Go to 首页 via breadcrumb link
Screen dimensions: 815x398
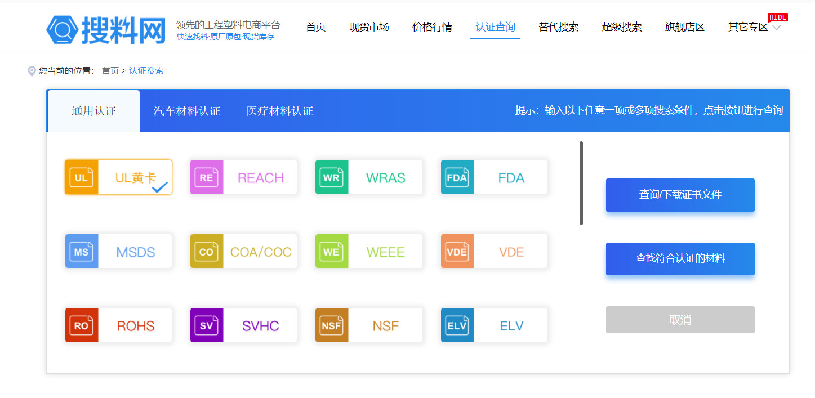coord(110,71)
